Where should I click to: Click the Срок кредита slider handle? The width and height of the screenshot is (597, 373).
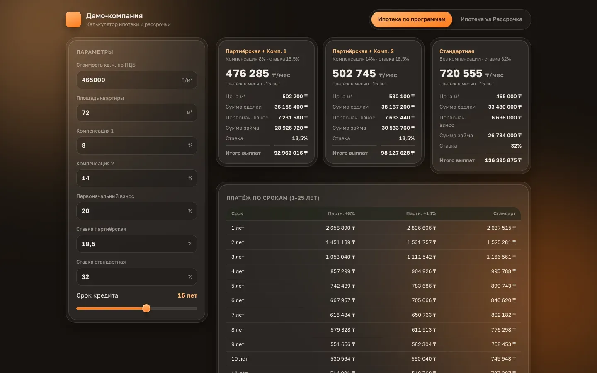click(146, 308)
